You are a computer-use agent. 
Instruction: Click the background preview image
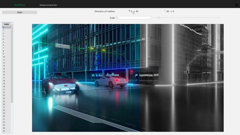(x=128, y=78)
